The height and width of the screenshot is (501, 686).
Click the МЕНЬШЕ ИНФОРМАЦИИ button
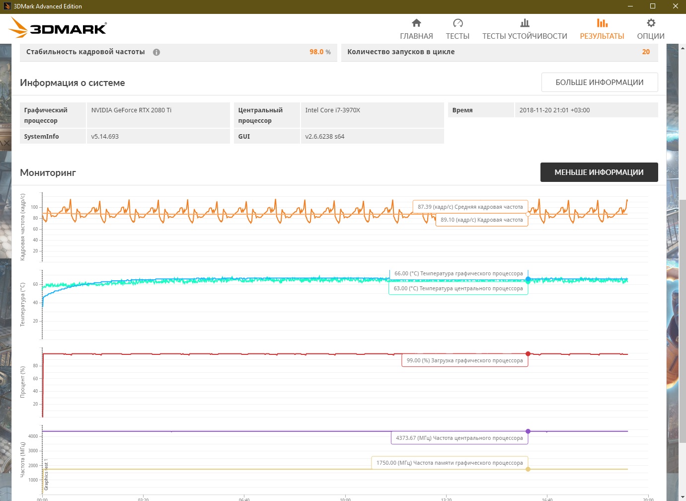(599, 172)
